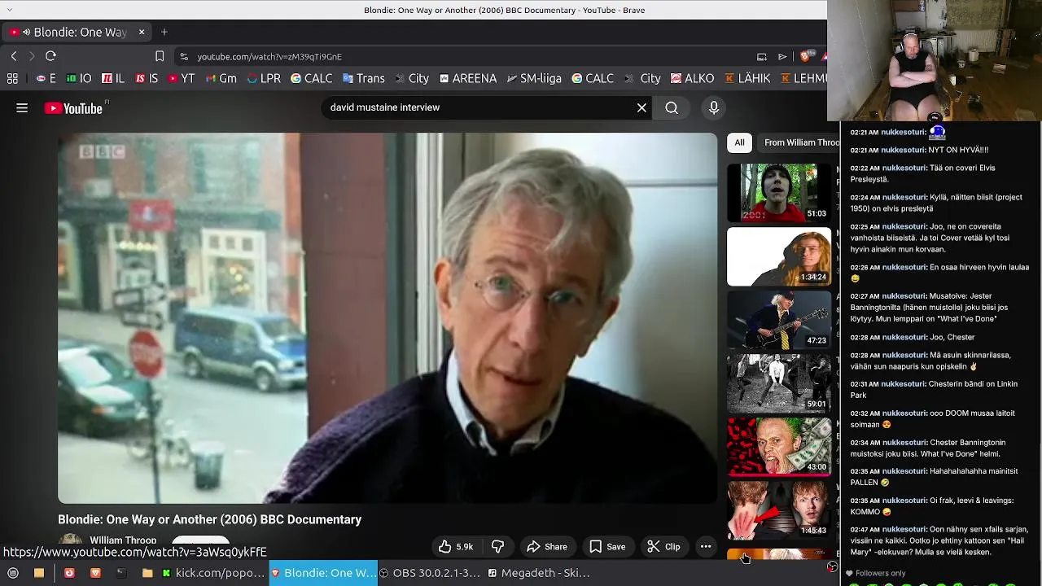This screenshot has height=586, width=1042.
Task: Dislike the video with thumbs-down
Action: (x=498, y=547)
